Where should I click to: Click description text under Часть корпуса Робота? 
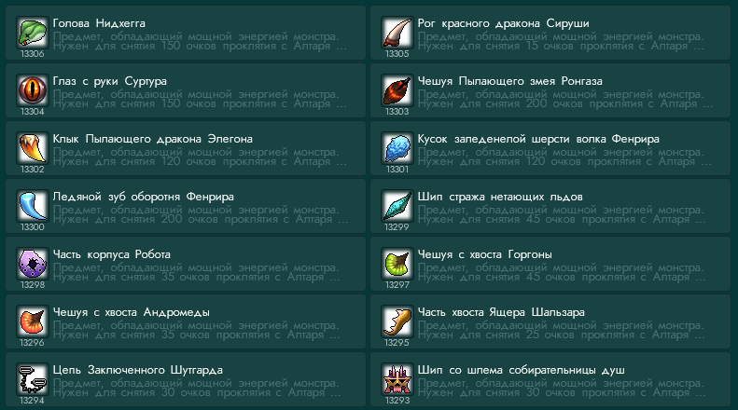tap(196, 272)
